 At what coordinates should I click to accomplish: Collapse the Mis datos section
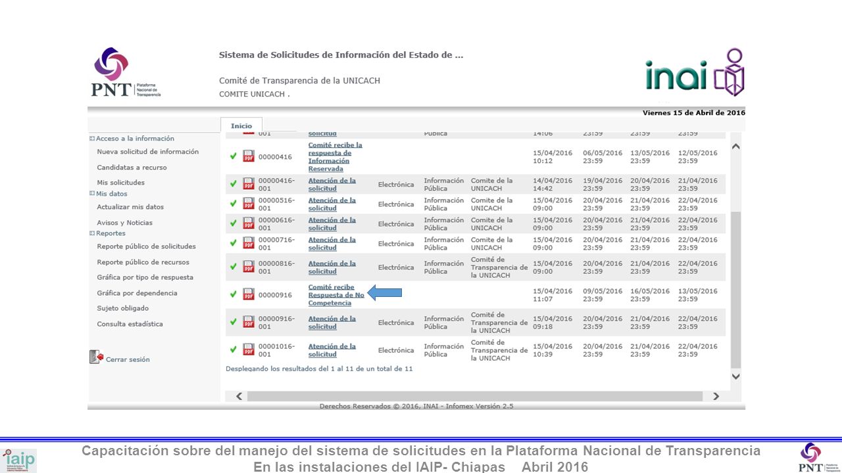[x=92, y=194]
